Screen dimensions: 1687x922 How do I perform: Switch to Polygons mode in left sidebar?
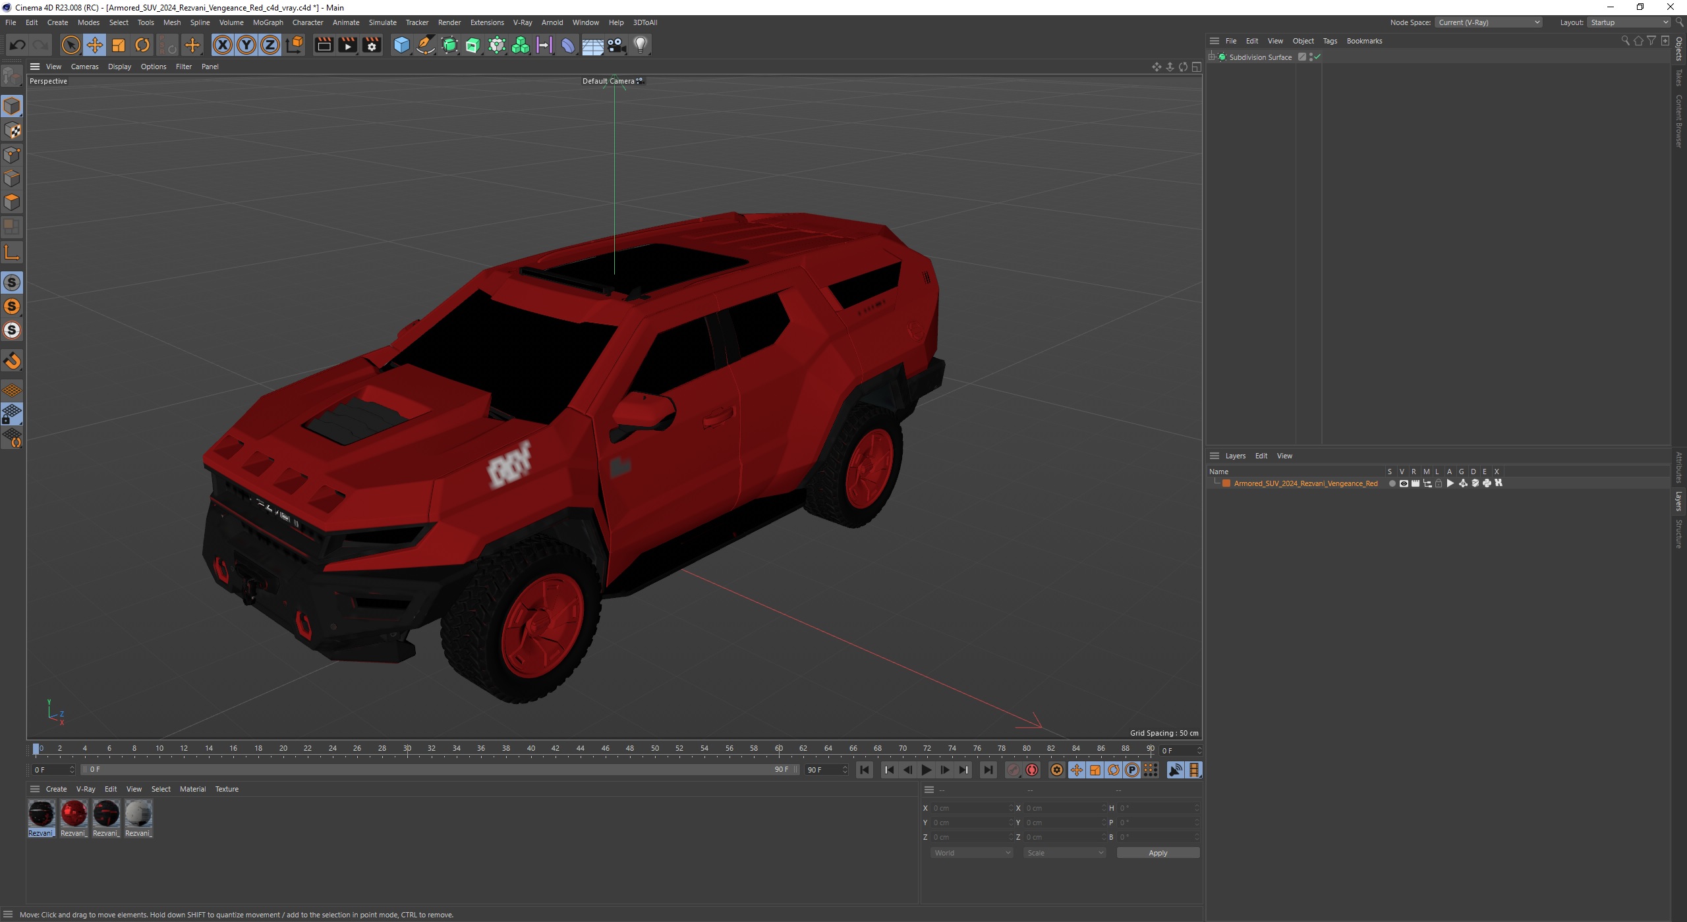tap(12, 202)
